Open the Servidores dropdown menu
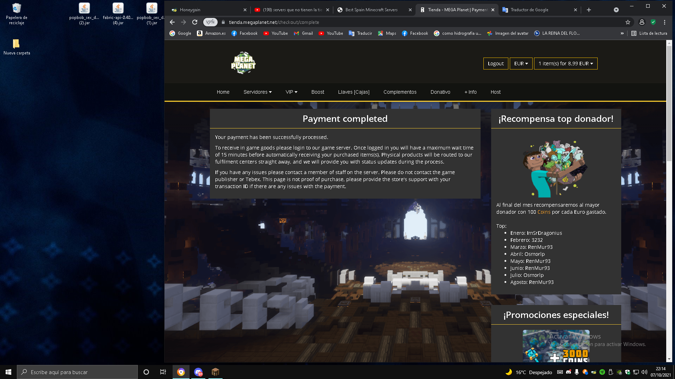Image resolution: width=675 pixels, height=379 pixels. 258,92
